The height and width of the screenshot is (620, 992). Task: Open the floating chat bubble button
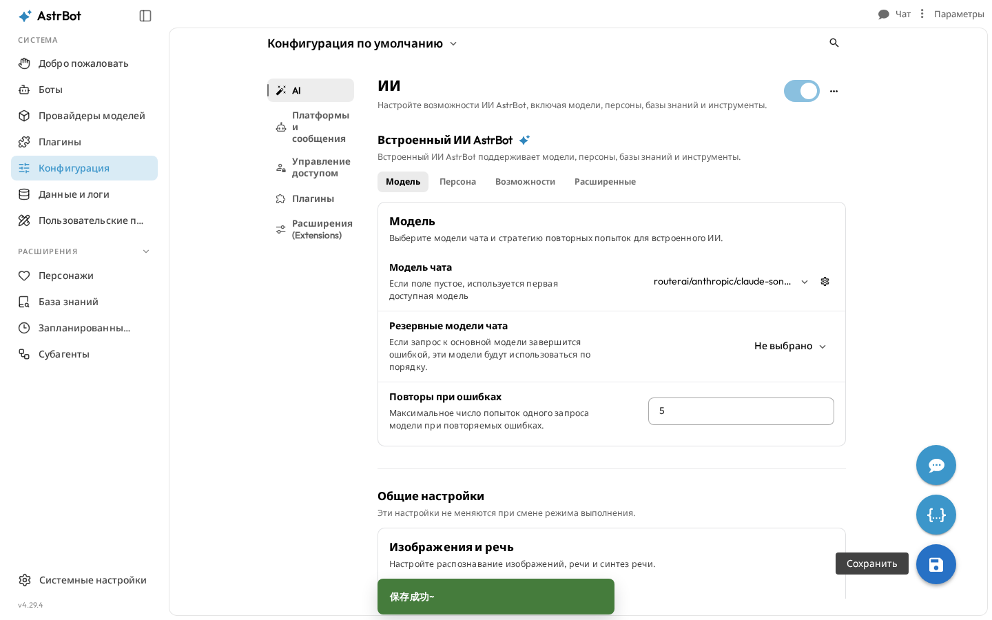click(x=936, y=465)
